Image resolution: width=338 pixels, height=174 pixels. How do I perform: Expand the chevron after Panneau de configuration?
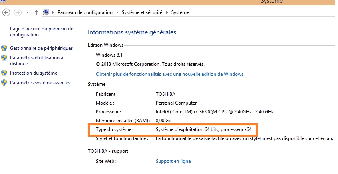point(117,12)
